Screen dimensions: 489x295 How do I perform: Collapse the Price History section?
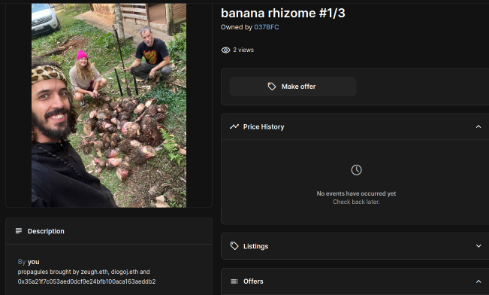pyautogui.click(x=478, y=126)
